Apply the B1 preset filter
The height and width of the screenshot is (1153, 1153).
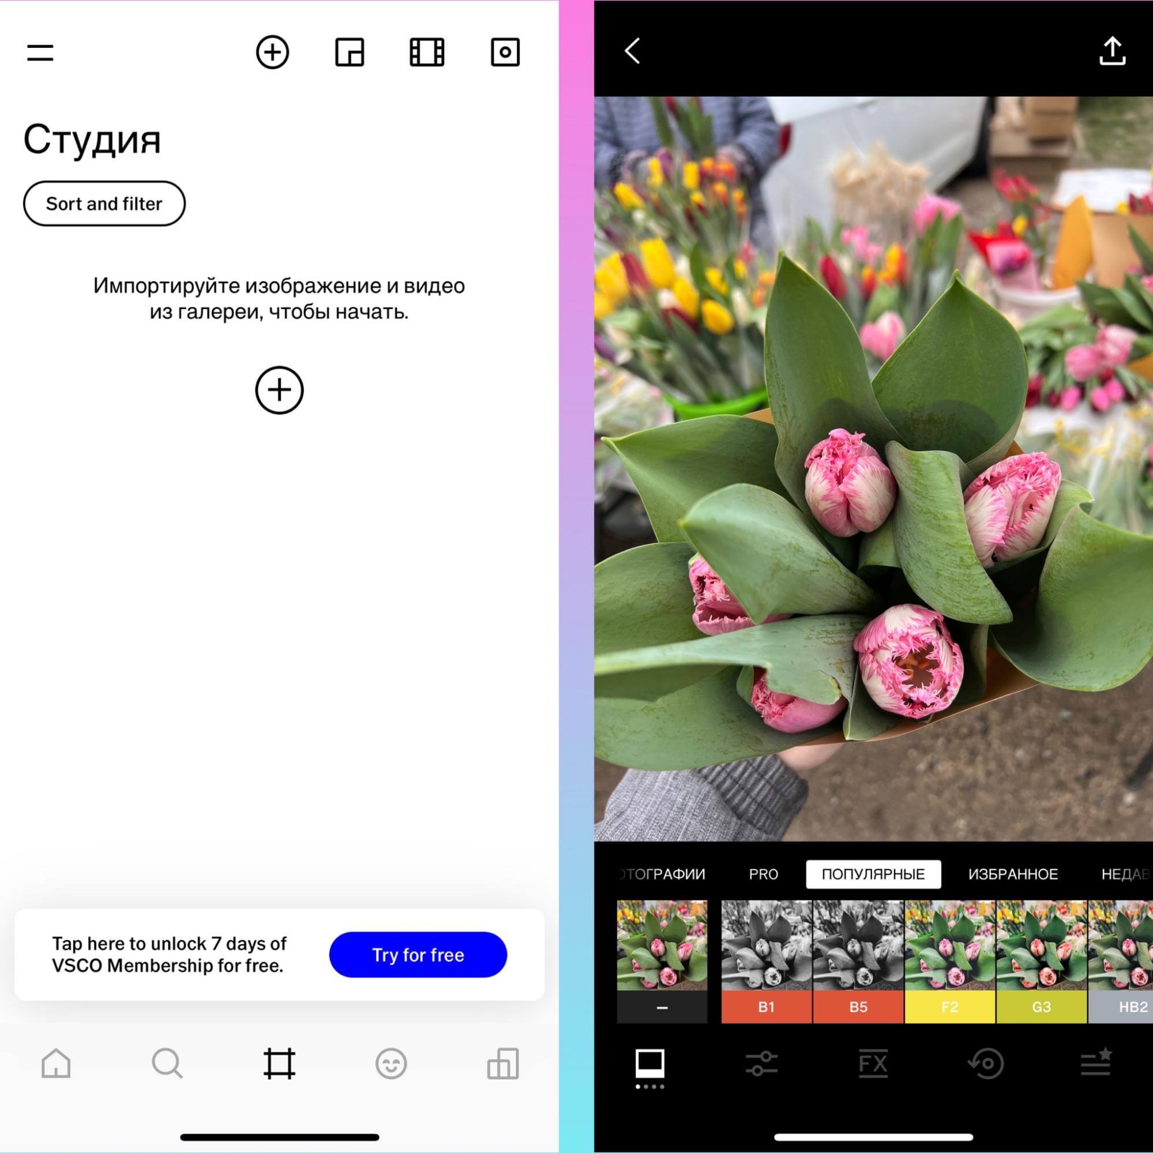point(767,961)
